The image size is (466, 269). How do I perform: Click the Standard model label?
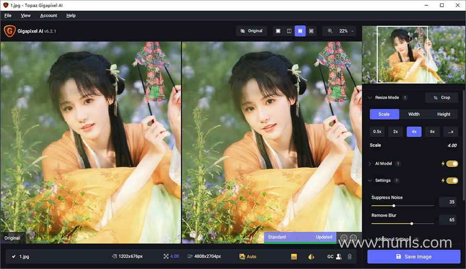(x=277, y=237)
